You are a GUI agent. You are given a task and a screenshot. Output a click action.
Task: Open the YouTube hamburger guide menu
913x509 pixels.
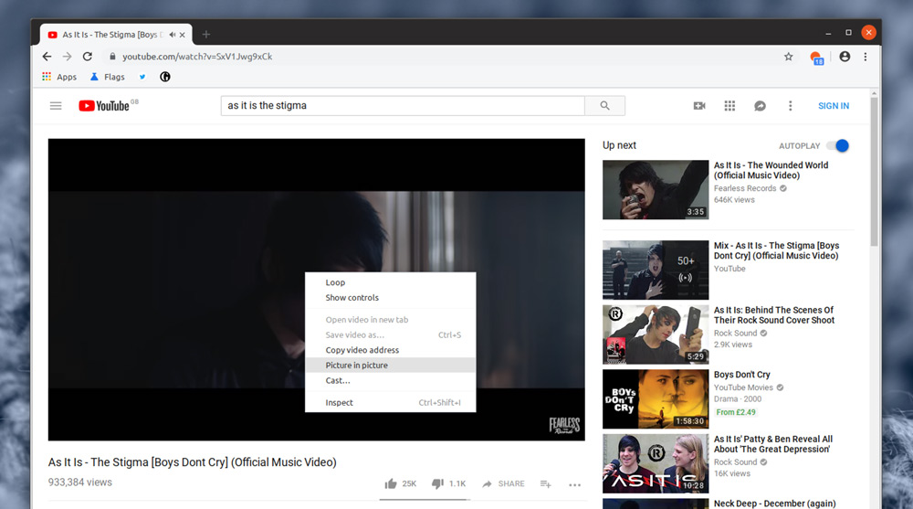56,106
